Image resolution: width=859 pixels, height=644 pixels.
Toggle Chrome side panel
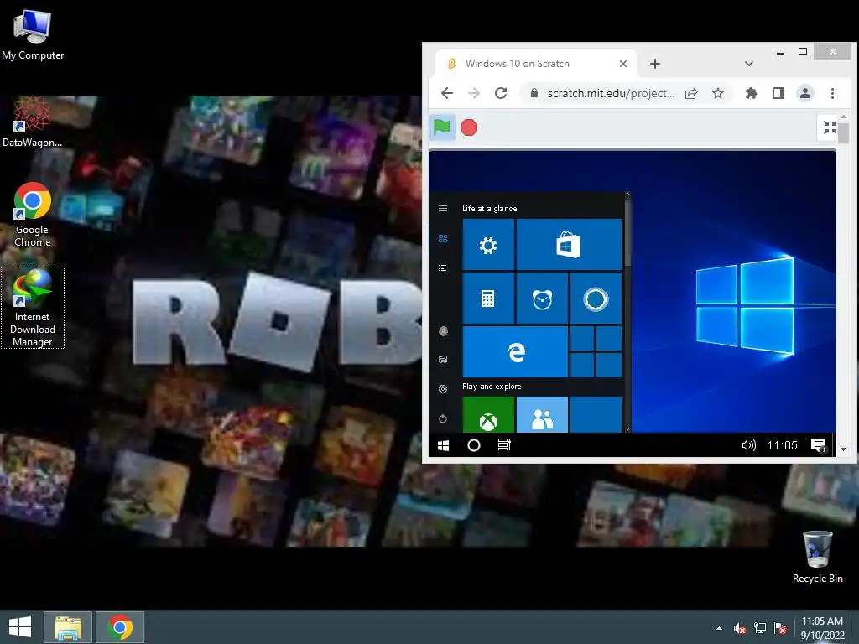pyautogui.click(x=778, y=93)
